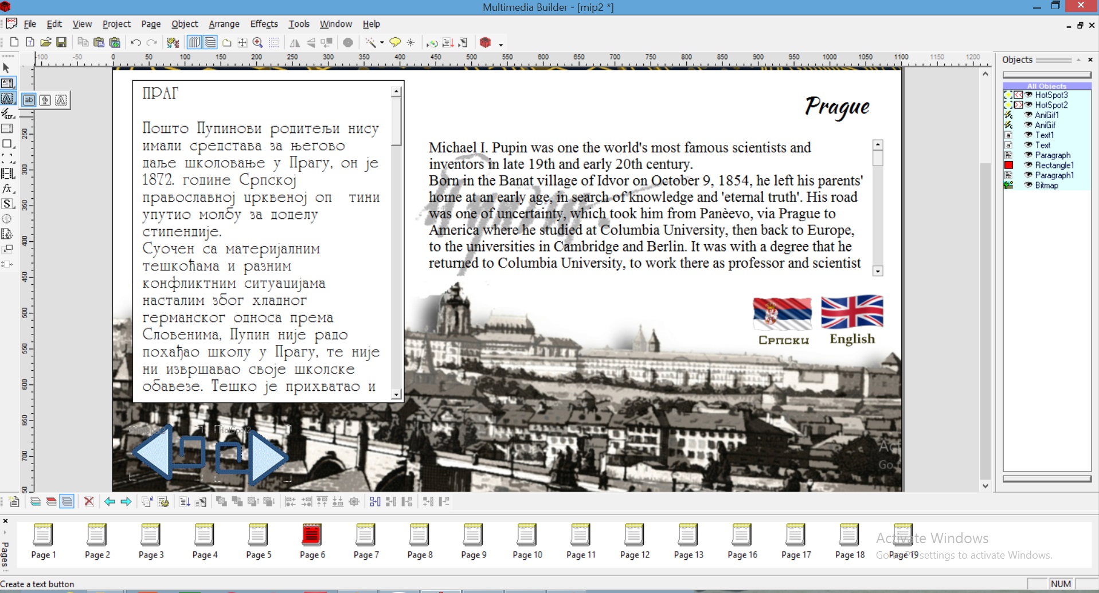Image resolution: width=1099 pixels, height=593 pixels.
Task: Open the Effects menu
Action: (x=264, y=24)
